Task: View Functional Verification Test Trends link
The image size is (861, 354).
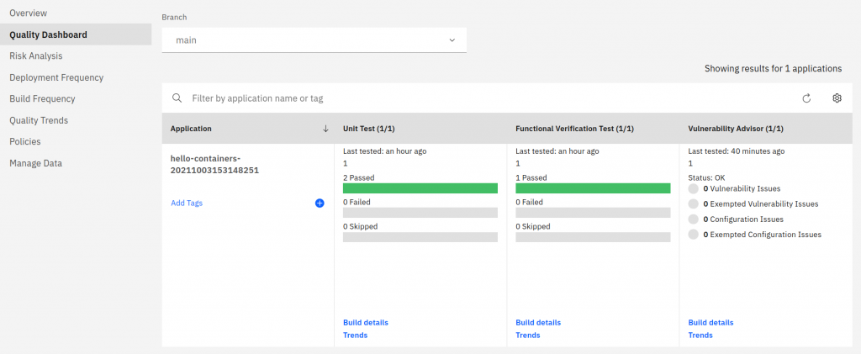Action: pyautogui.click(x=527, y=335)
